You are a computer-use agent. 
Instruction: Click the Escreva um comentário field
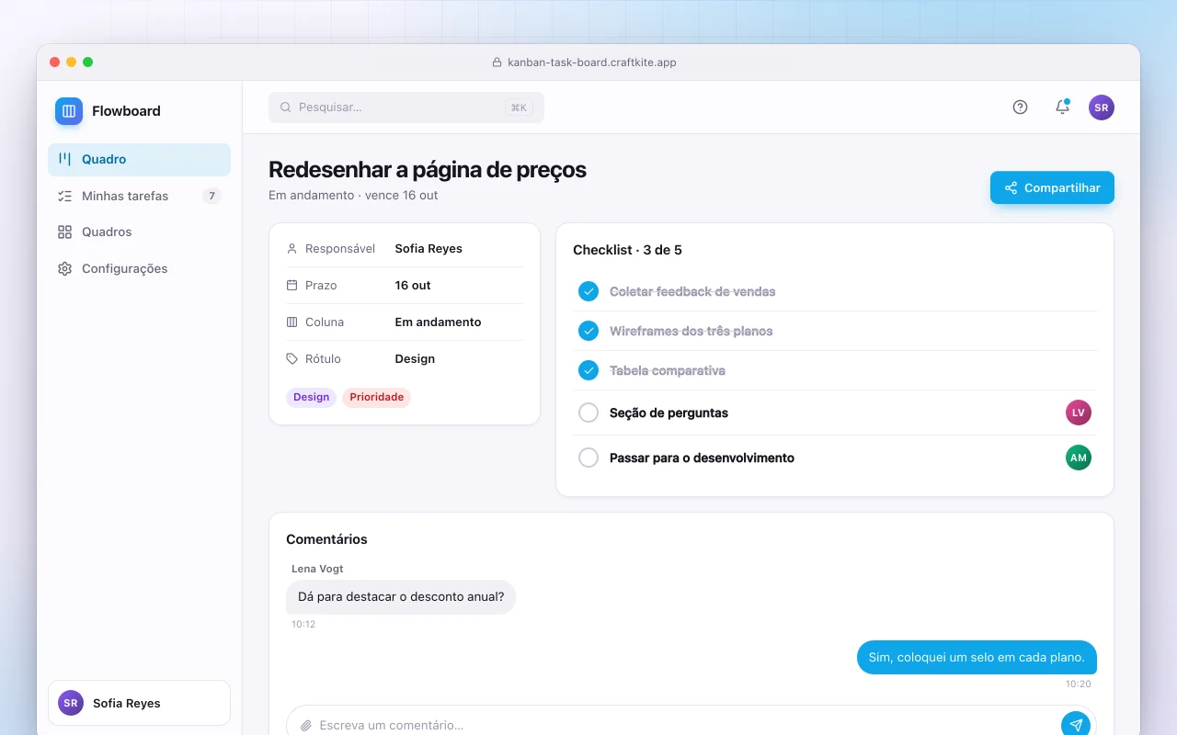pyautogui.click(x=685, y=725)
